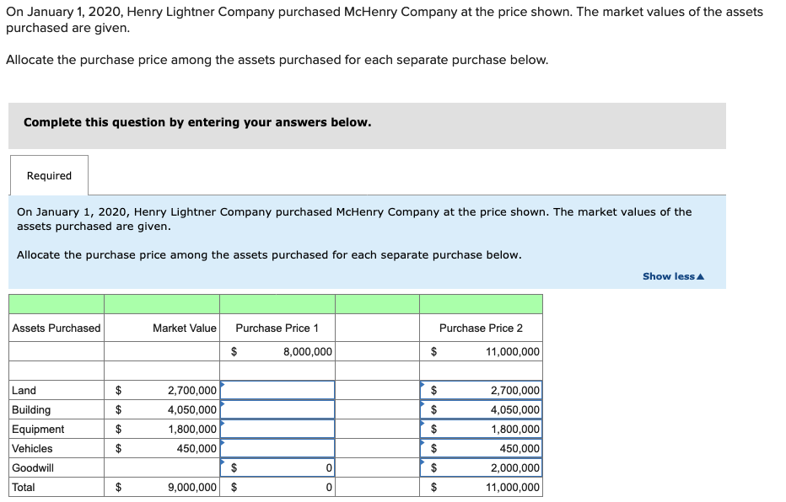Select Land input under Purchase Price 1
Screen dimensions: 786x502
(x=277, y=390)
